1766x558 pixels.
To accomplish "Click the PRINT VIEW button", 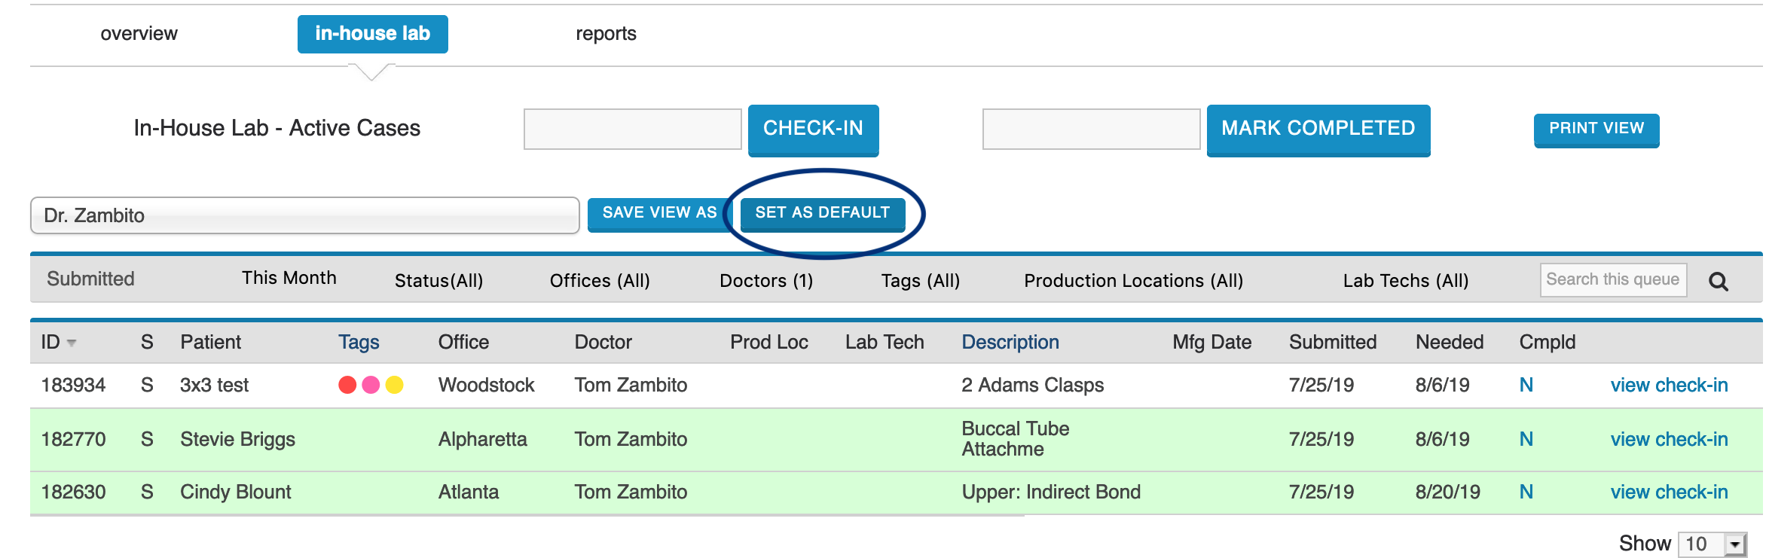I will click(x=1596, y=129).
